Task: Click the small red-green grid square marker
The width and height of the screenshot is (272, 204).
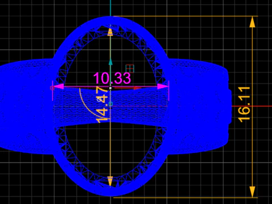Action: click(x=130, y=69)
